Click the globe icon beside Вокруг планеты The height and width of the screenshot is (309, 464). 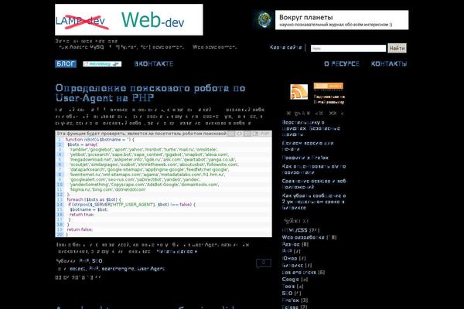(x=264, y=20)
